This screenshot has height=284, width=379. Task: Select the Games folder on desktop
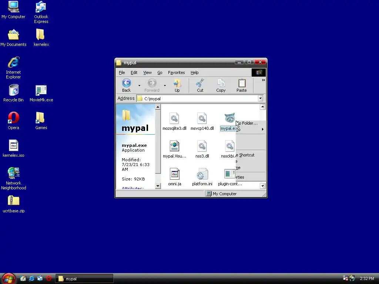(41, 121)
